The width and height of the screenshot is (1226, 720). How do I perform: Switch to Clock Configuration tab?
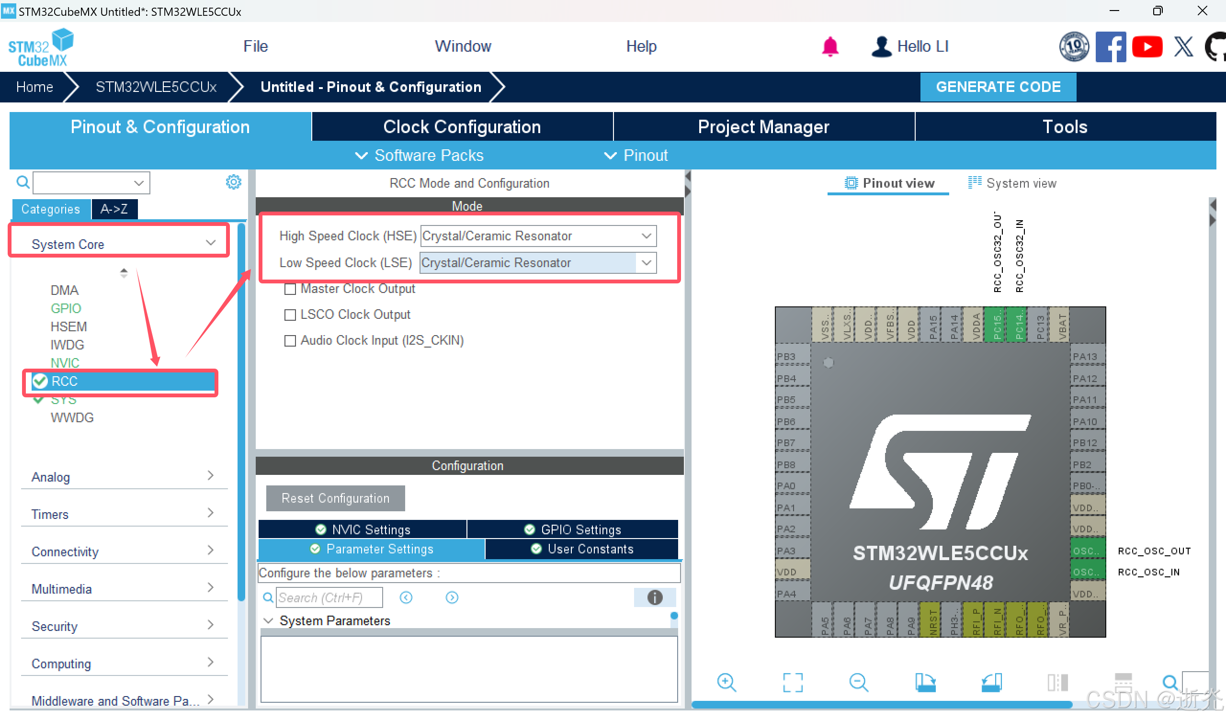click(x=462, y=126)
